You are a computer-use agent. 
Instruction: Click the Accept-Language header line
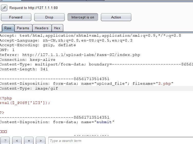coord(66,41)
